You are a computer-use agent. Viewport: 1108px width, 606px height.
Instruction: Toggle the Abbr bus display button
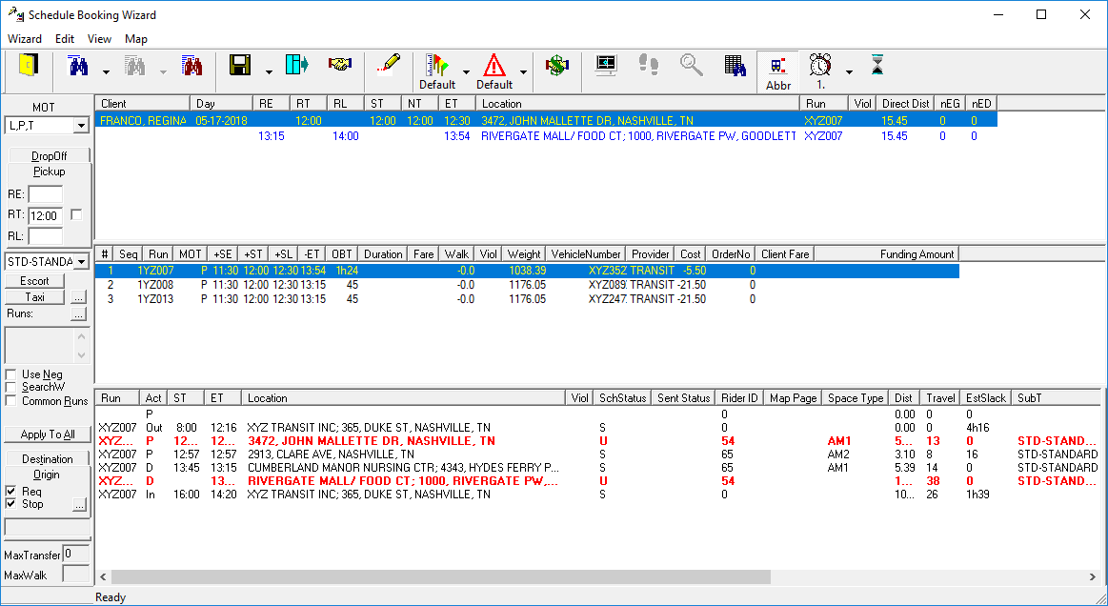778,71
